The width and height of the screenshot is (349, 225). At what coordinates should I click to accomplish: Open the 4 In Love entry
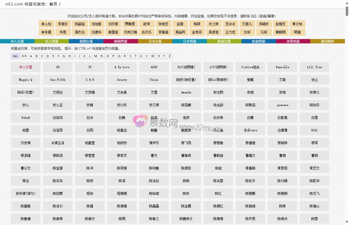122,67
